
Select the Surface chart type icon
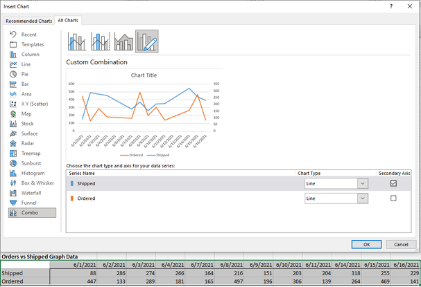coord(13,133)
